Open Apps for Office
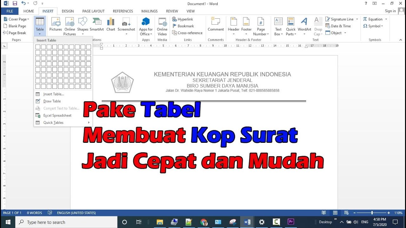The width and height of the screenshot is (406, 228). click(146, 27)
